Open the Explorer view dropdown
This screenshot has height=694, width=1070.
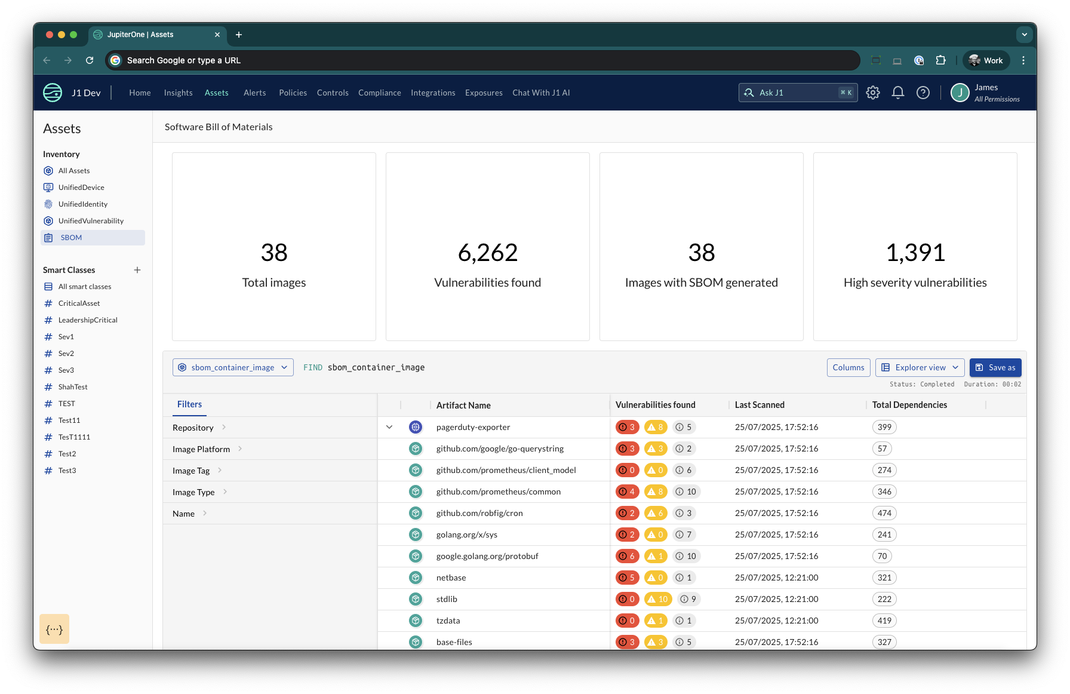(x=920, y=367)
